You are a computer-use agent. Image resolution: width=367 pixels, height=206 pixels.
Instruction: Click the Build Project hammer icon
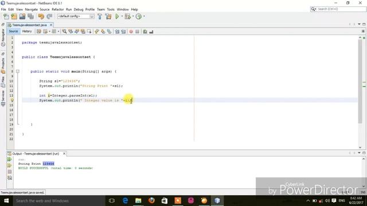100,17
